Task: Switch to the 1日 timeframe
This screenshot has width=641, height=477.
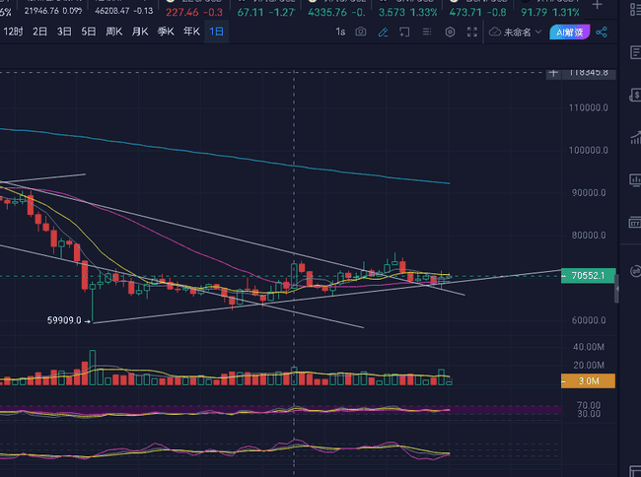Action: click(x=216, y=33)
